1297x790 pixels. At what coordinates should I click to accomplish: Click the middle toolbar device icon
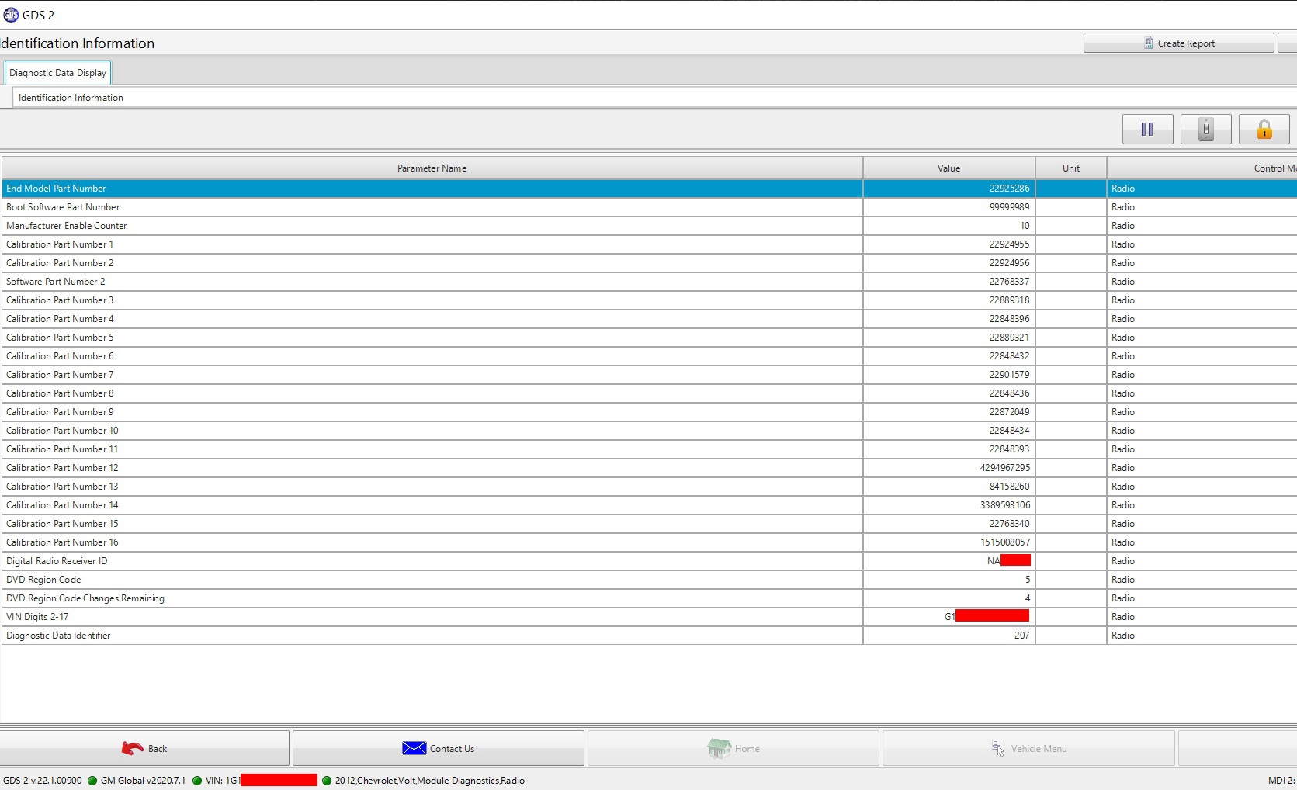coord(1205,129)
